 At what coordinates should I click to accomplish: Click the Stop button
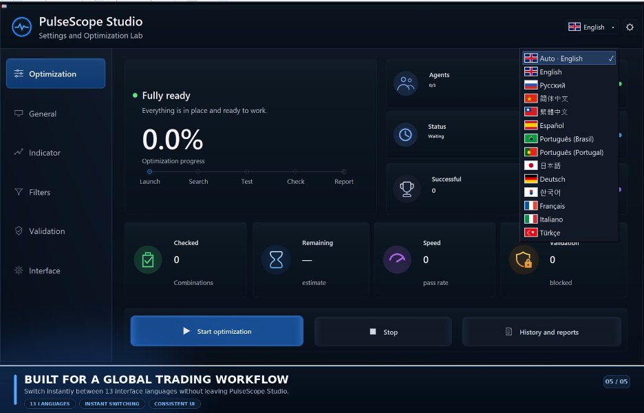[x=383, y=332]
